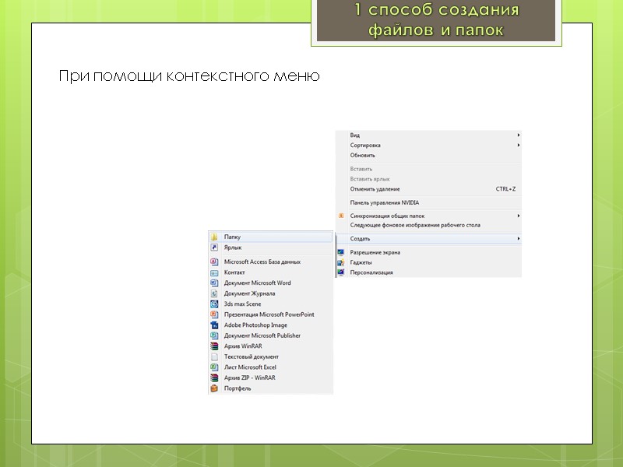The width and height of the screenshot is (623, 467).
Task: Click the CTRL+Z shortcut text
Action: [505, 189]
